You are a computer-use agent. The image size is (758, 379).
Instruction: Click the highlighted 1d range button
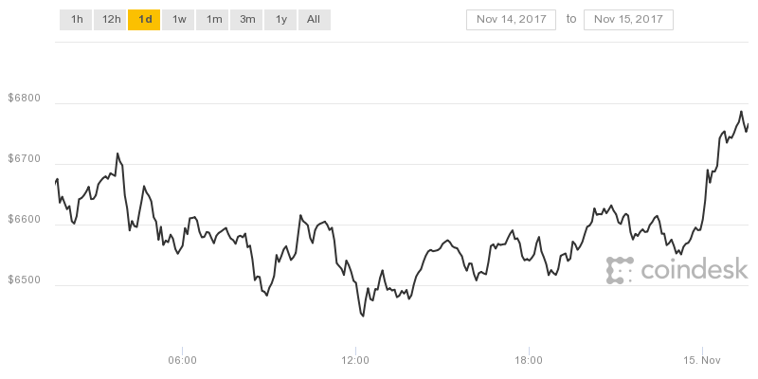tap(145, 20)
